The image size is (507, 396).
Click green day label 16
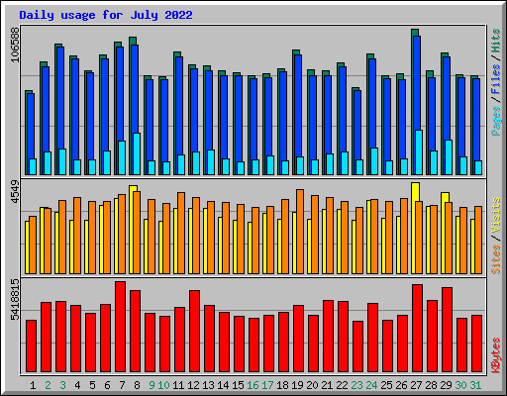253,385
